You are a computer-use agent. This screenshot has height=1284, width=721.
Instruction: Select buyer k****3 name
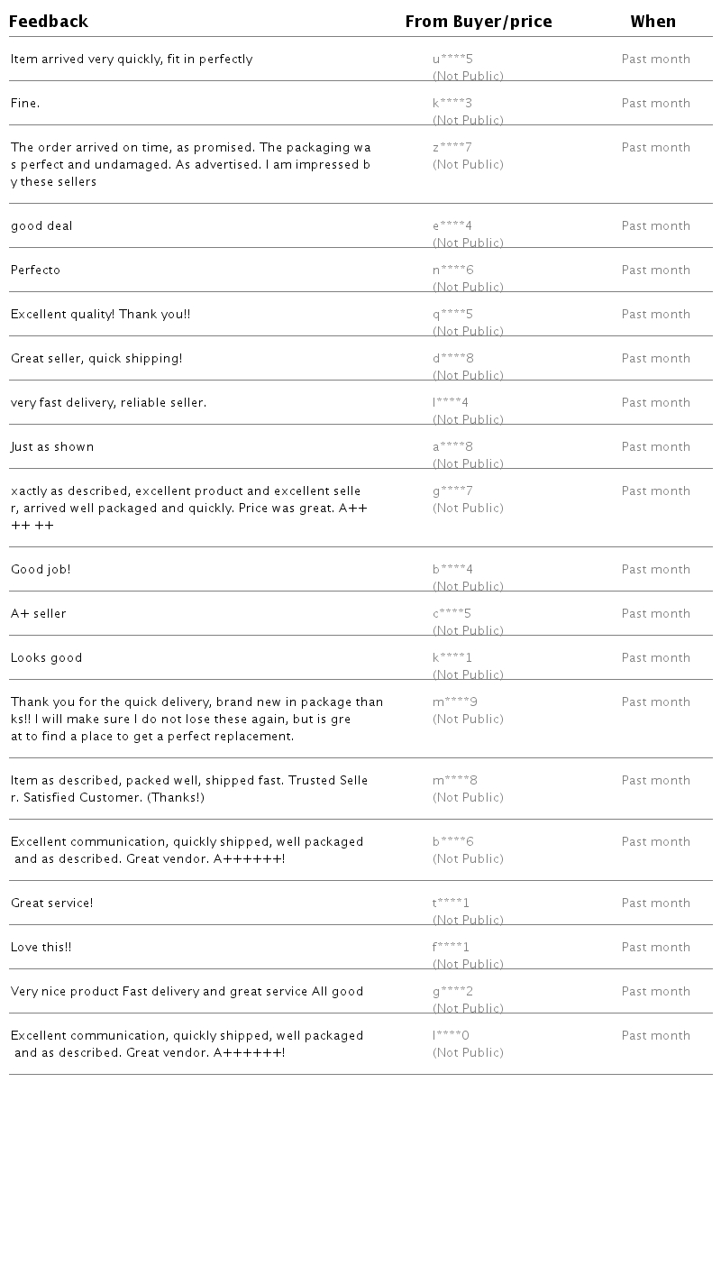pyautogui.click(x=452, y=104)
